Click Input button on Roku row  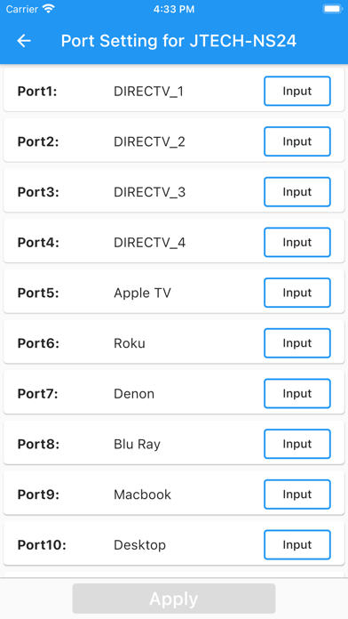(x=297, y=343)
